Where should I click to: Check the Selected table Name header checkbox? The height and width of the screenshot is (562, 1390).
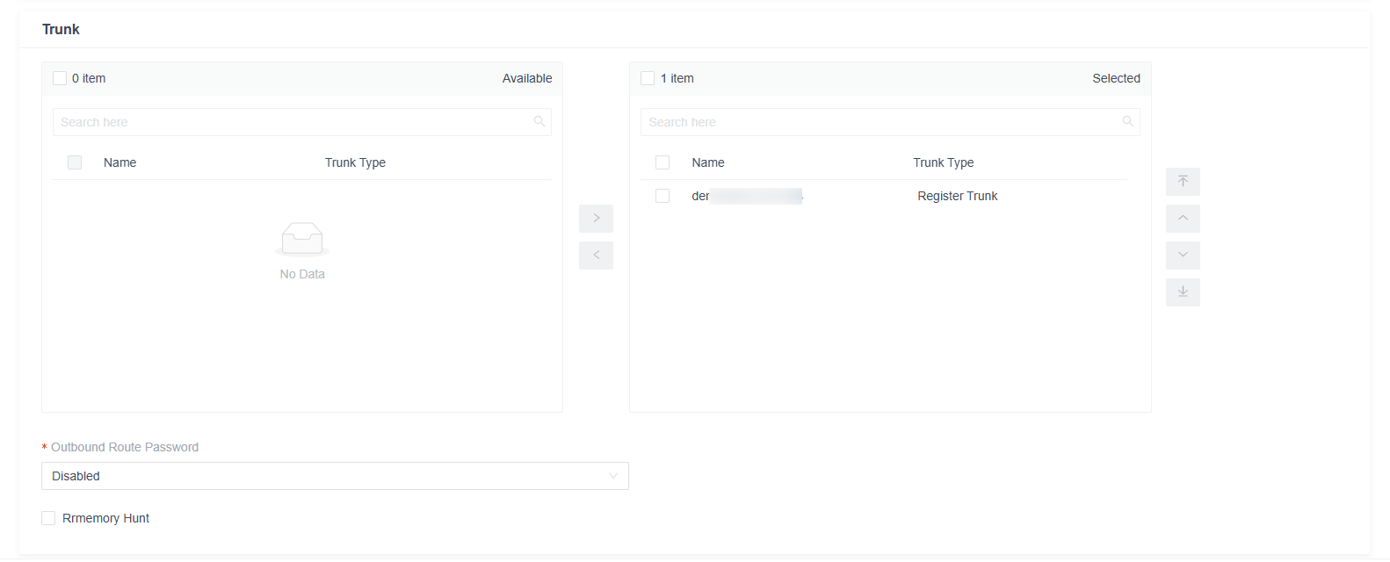(662, 162)
